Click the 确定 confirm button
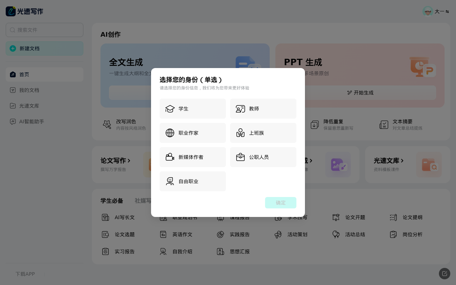The height and width of the screenshot is (285, 456). (x=281, y=203)
